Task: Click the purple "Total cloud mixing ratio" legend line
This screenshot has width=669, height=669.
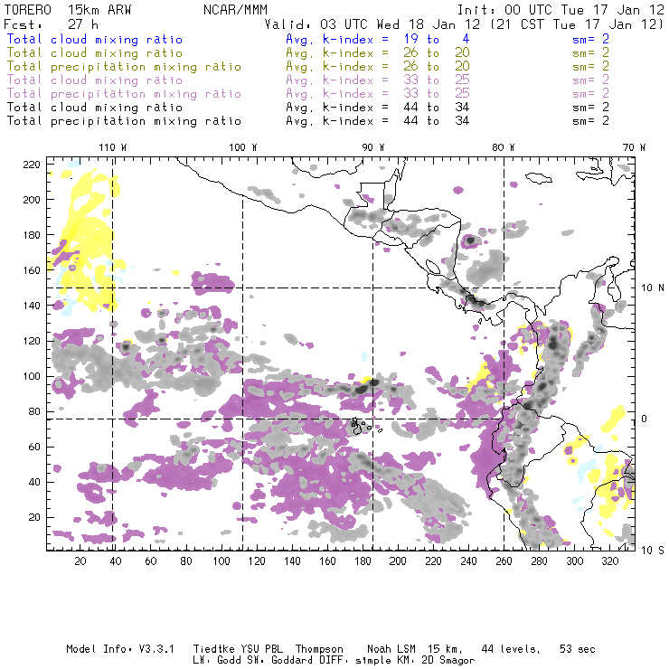Action: pos(95,80)
